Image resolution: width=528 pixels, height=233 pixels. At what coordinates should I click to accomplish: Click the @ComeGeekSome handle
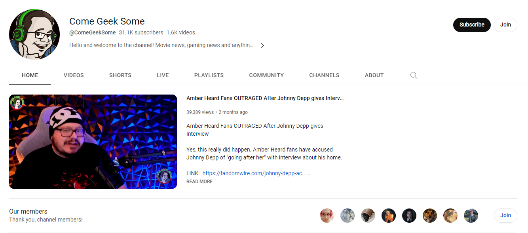[92, 32]
